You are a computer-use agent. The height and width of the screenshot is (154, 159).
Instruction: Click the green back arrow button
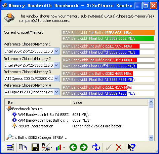point(73,147)
